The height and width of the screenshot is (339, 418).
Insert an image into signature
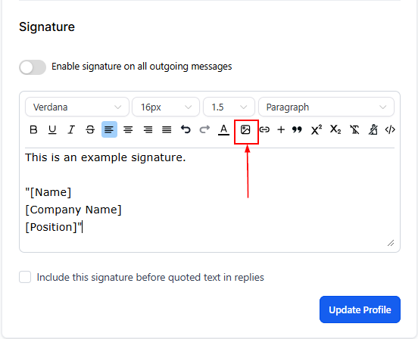pos(245,129)
